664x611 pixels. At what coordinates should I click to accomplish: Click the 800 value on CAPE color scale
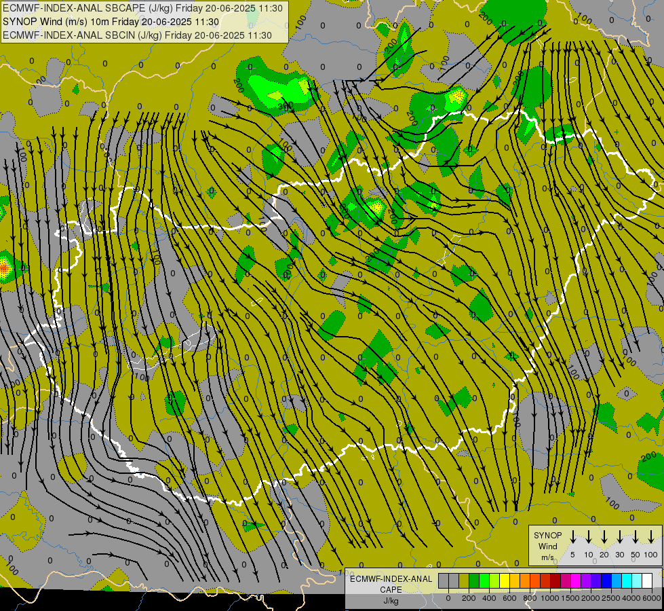(530, 598)
